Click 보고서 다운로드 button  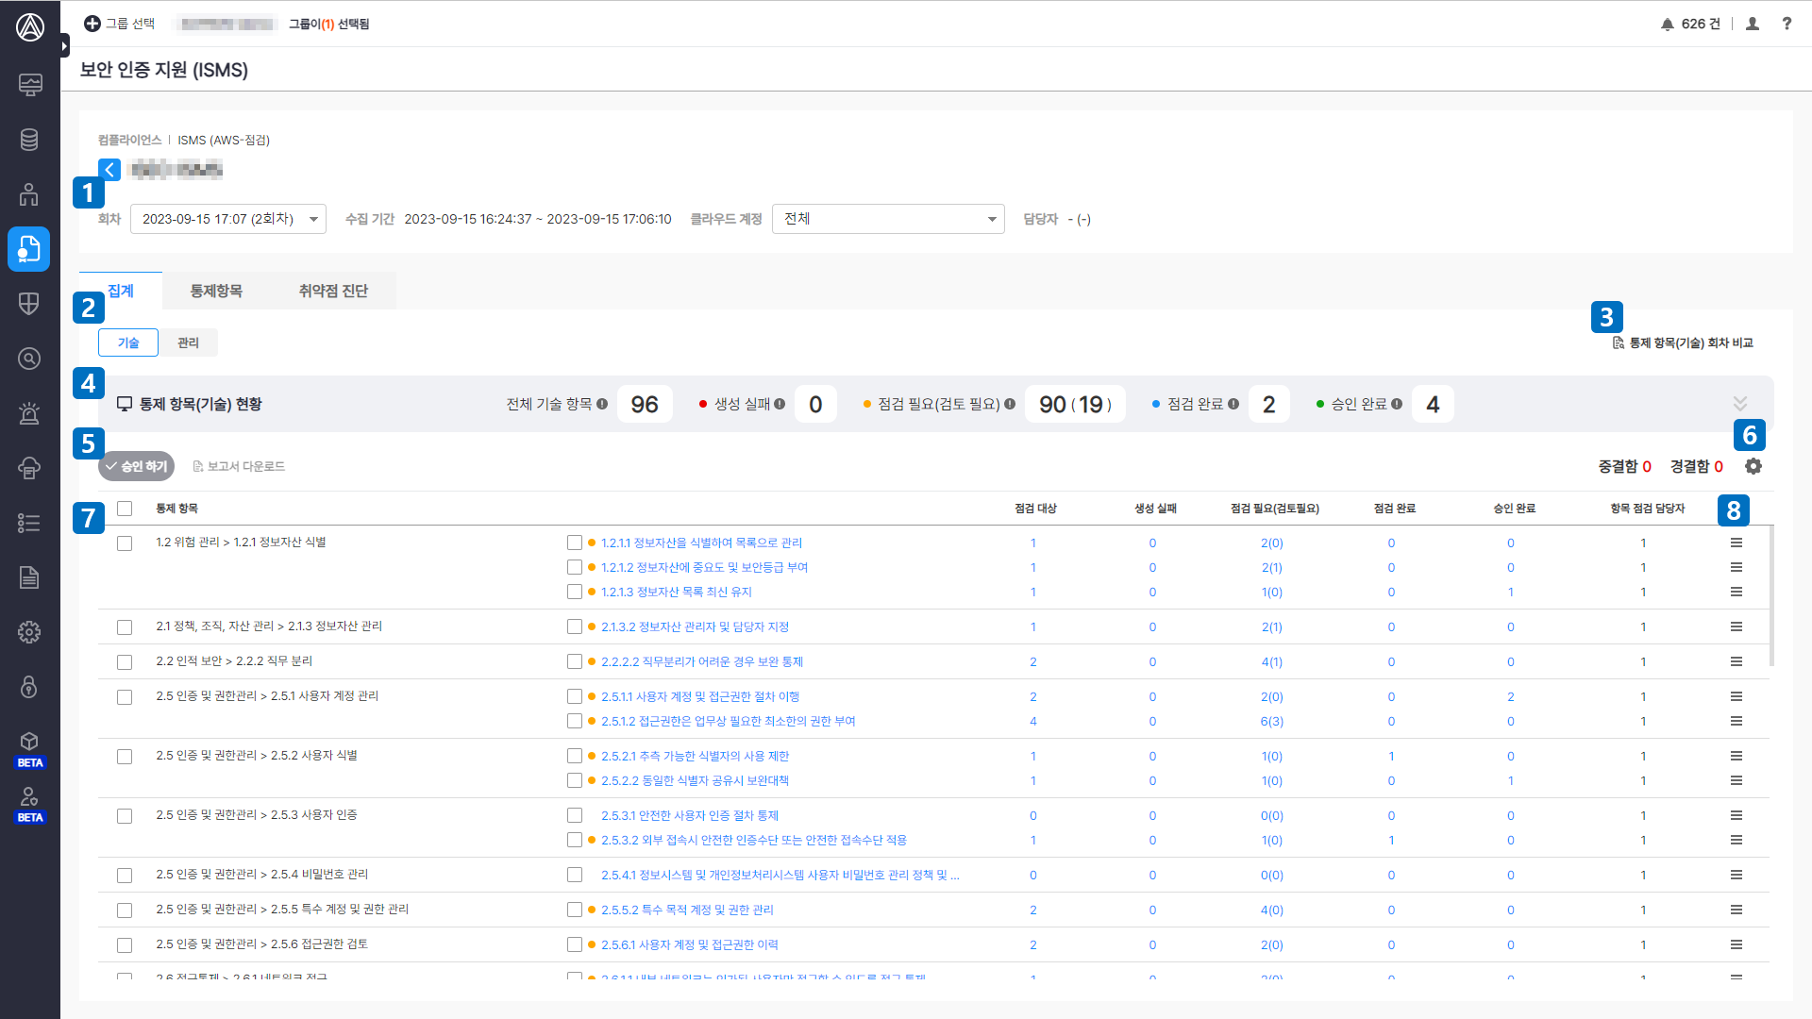pyautogui.click(x=239, y=466)
